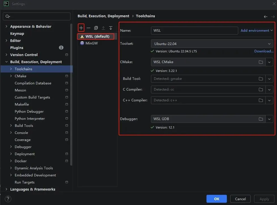The image size is (277, 205).
Task: Navigate back with the left arrow
Action: click(x=265, y=17)
